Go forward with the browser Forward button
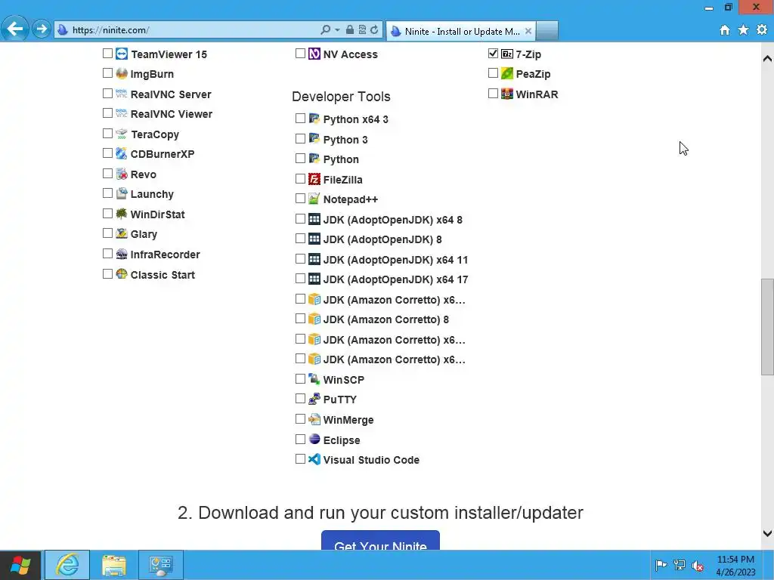 pyautogui.click(x=42, y=29)
